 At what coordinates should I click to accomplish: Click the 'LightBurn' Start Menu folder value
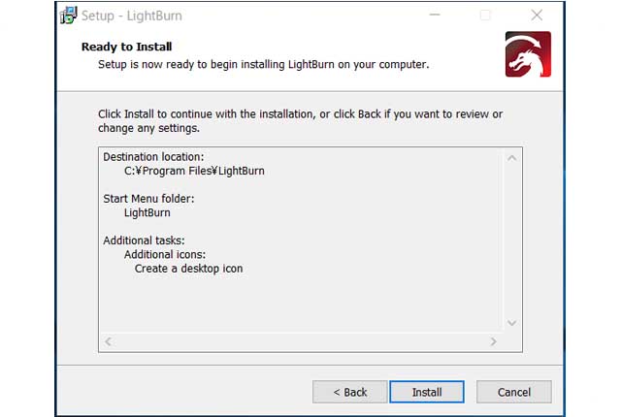coord(147,212)
